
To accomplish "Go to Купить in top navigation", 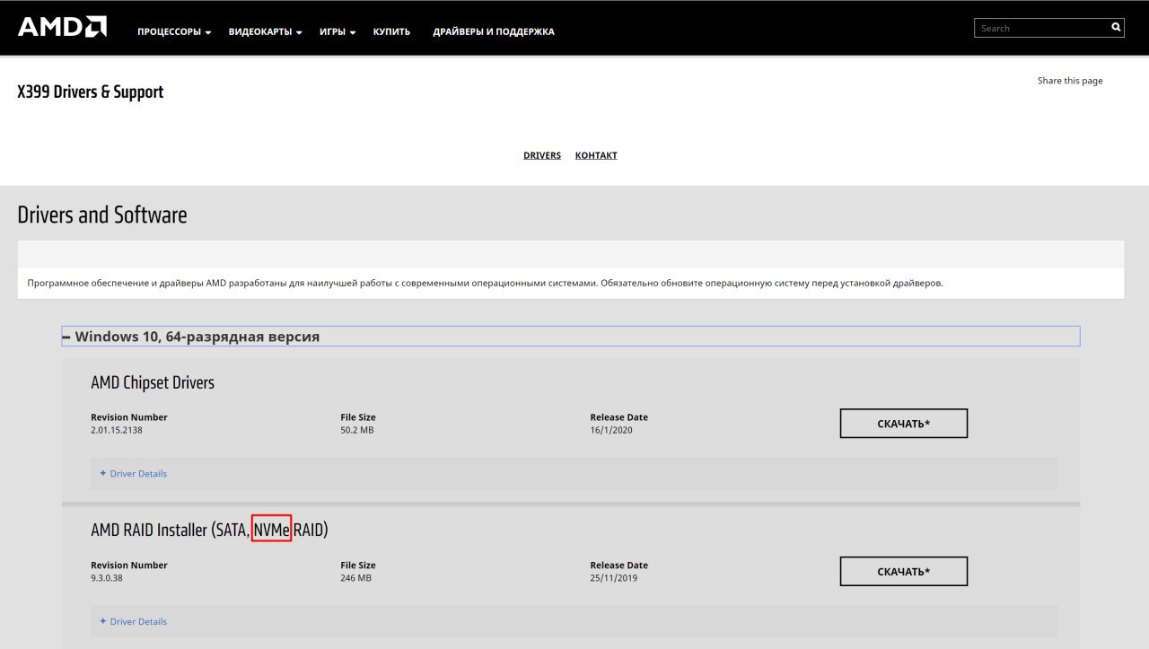I will (391, 31).
